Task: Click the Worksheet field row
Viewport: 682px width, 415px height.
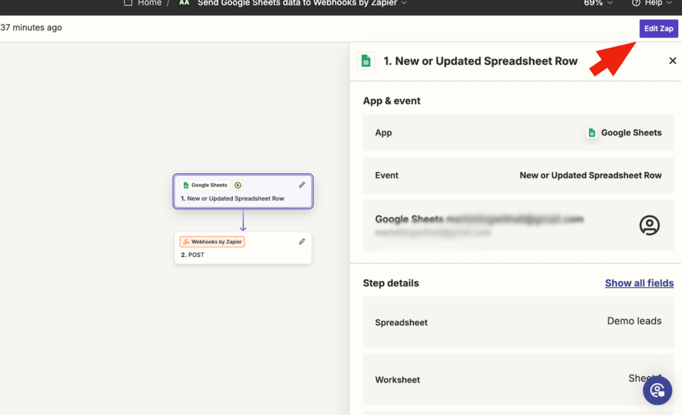Action: tap(518, 379)
